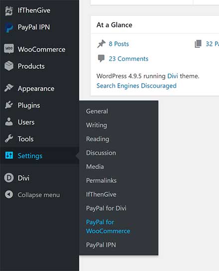This screenshot has height=271, width=219.
Task: Select PayPal IPN in Settings submenu
Action: point(101,245)
